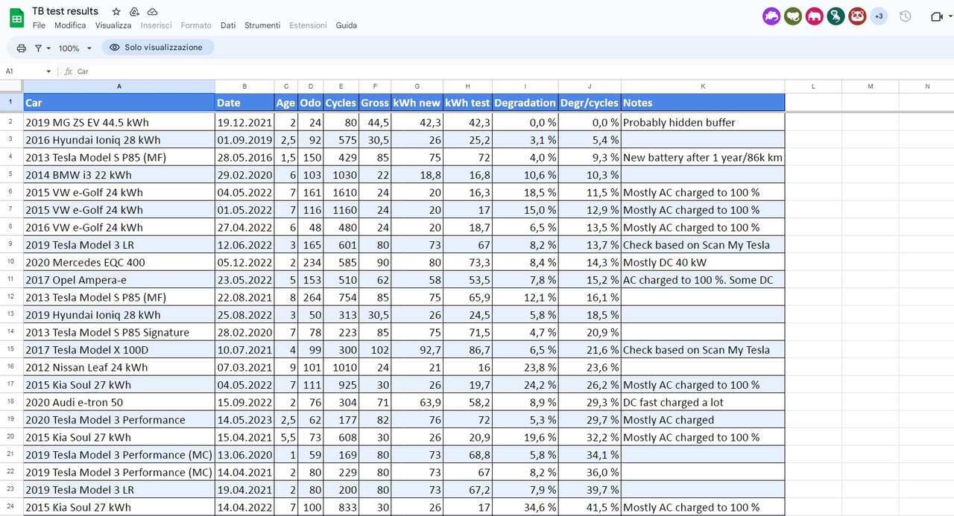Show the +3 additional viewers
The width and height of the screenshot is (954, 516).
[879, 16]
